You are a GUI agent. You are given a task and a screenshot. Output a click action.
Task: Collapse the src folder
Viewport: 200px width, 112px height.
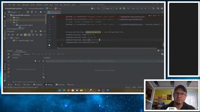(x=11, y=23)
